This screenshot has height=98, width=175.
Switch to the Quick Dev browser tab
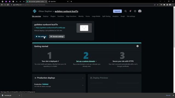(58, 2)
